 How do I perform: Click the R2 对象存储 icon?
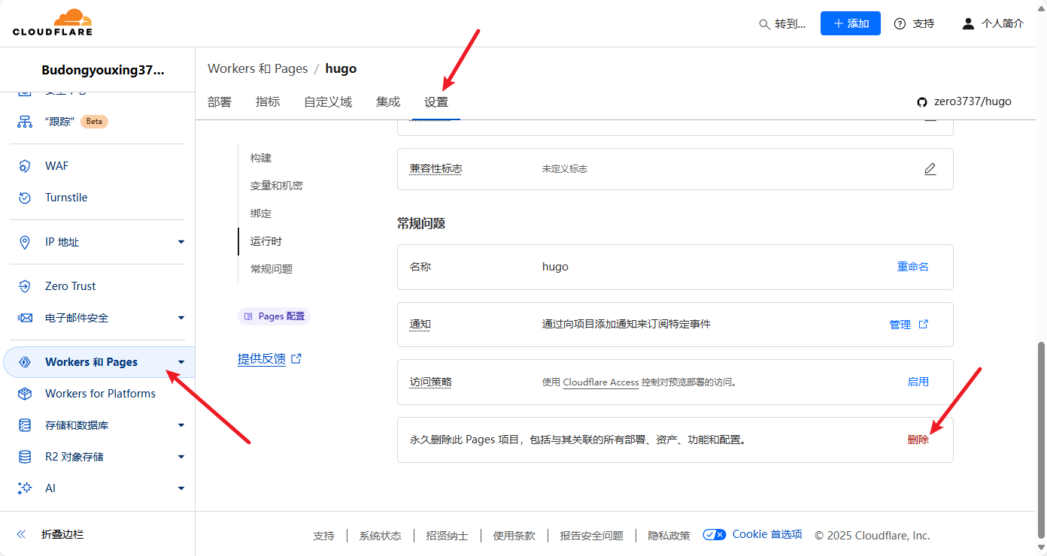point(25,457)
